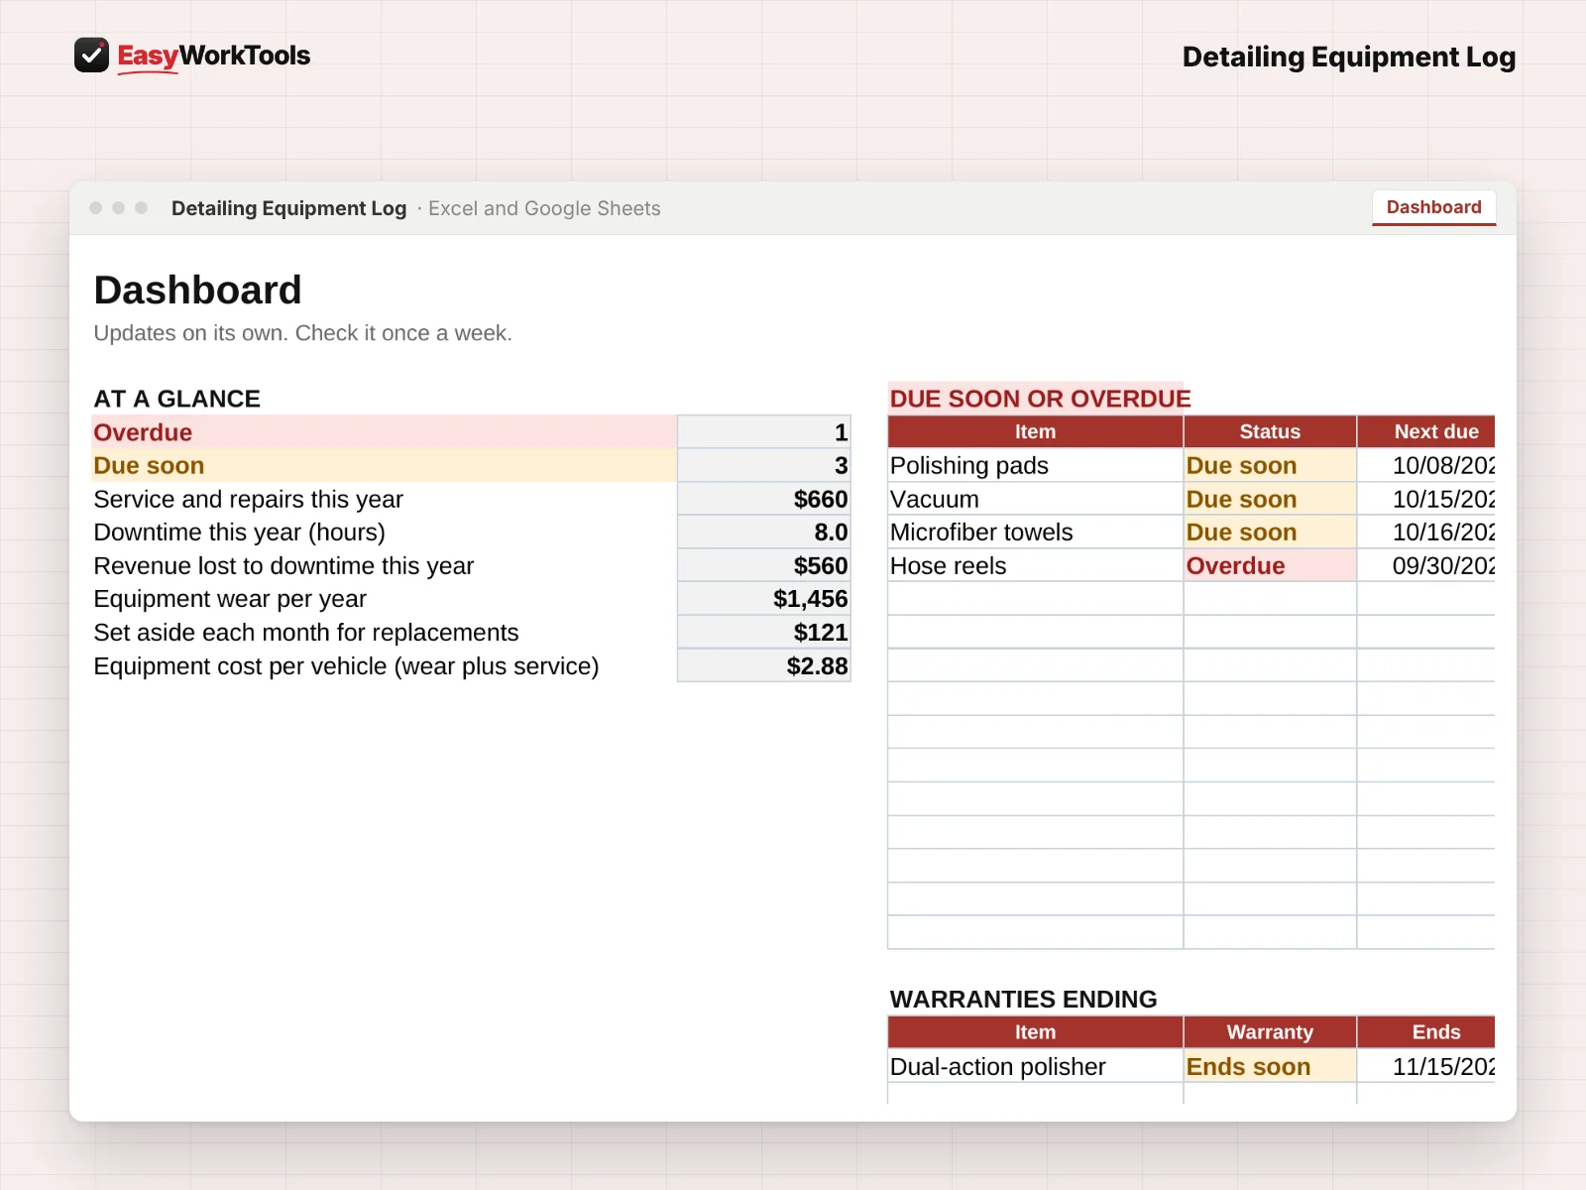Click the 10/08 next due date cell
This screenshot has height=1190, width=1586.
coord(1426,465)
